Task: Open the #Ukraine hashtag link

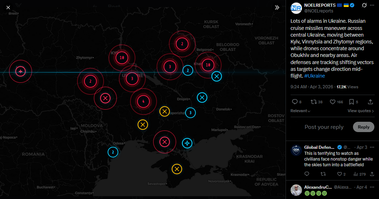Action: pos(314,76)
